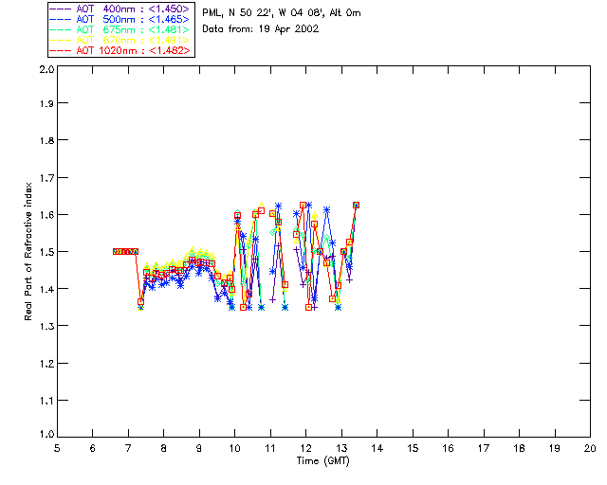Click the x-axis tick label 5
The image size is (607, 485).
(x=57, y=448)
